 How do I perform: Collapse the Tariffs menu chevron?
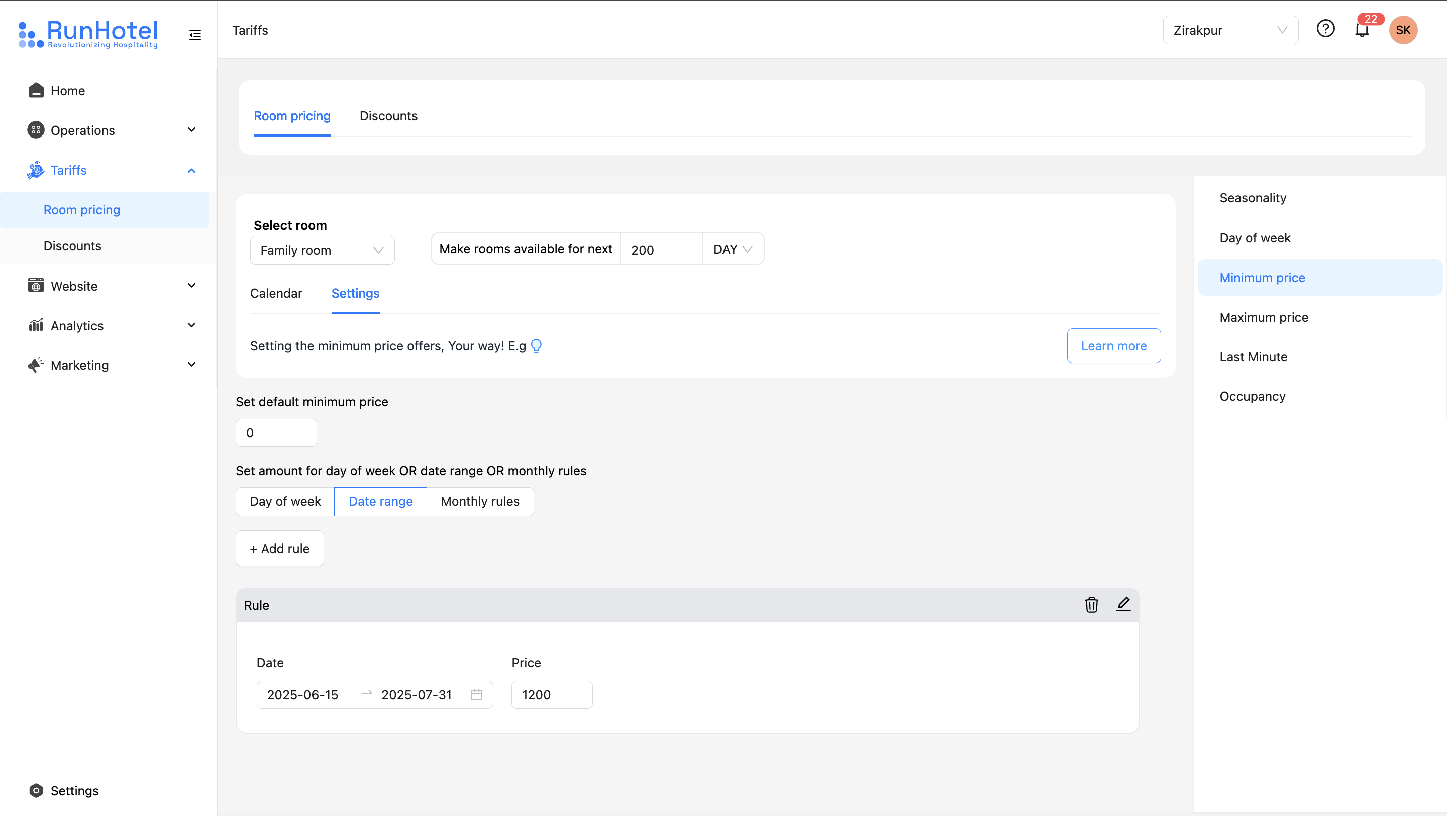point(191,170)
